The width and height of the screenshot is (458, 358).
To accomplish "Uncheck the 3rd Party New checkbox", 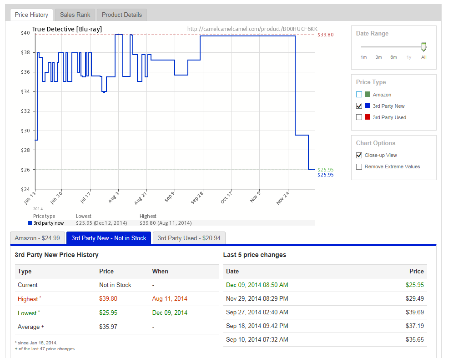I will [x=359, y=106].
